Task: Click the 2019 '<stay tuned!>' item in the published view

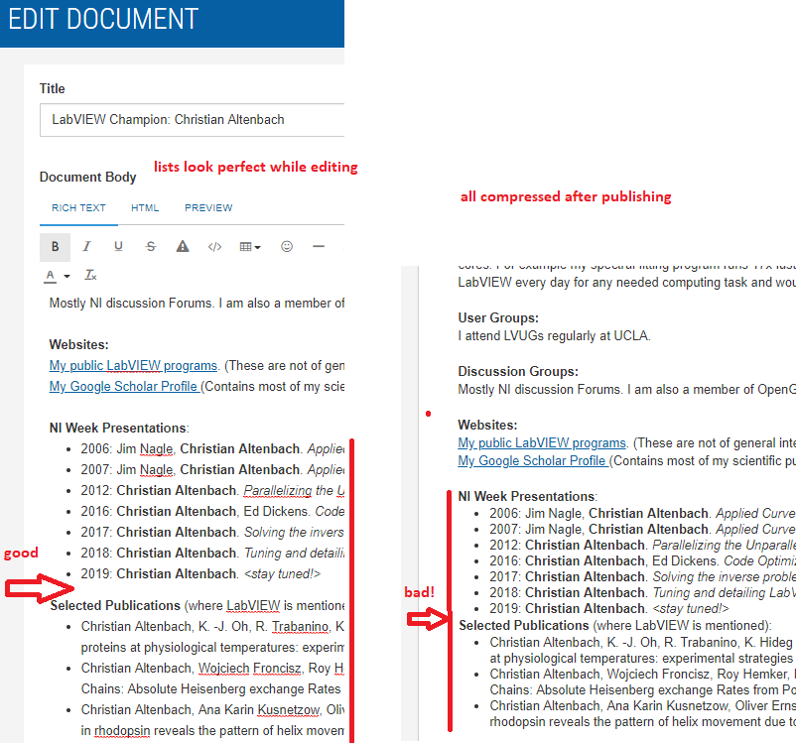Action: [609, 608]
